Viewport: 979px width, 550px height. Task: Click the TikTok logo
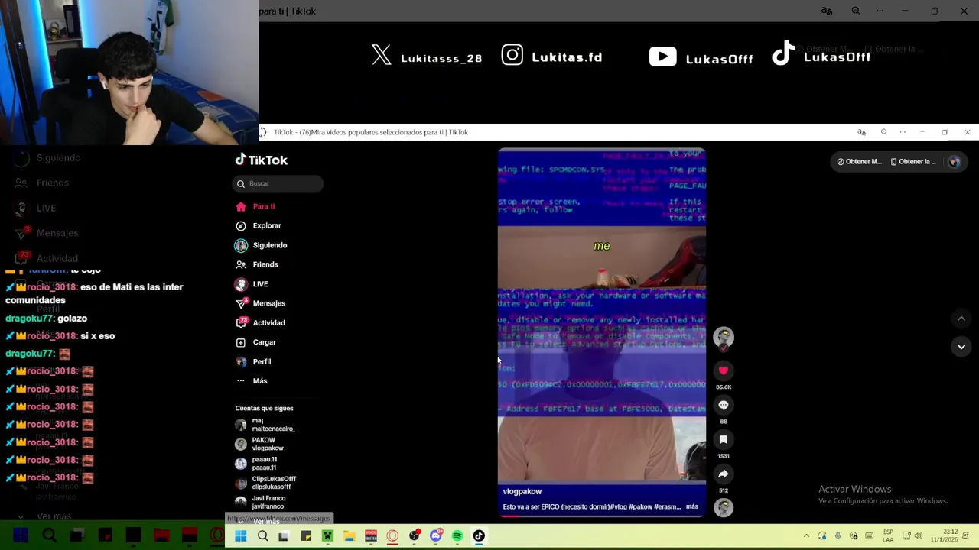click(262, 160)
